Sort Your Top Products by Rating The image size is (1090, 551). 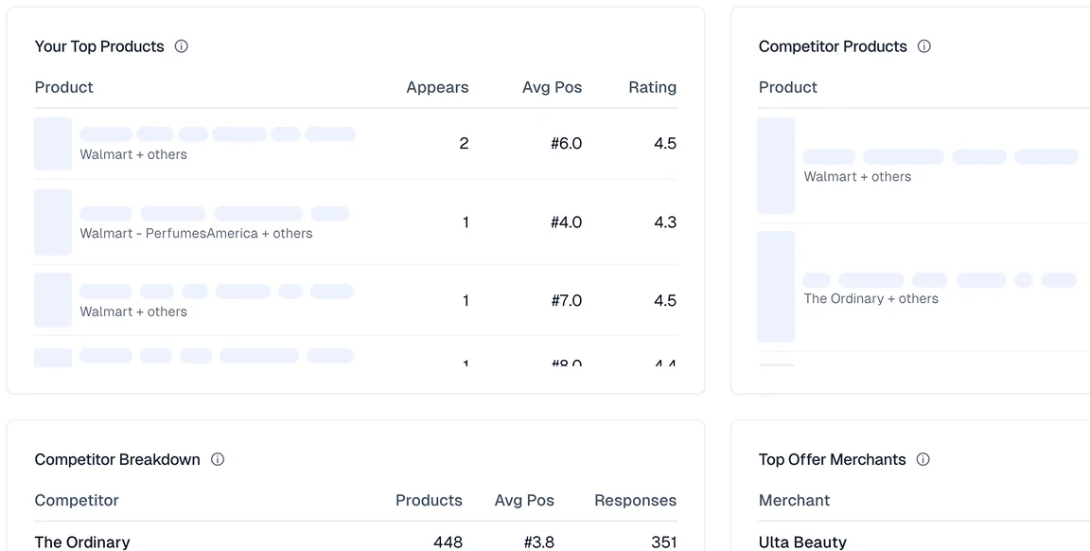(x=652, y=87)
